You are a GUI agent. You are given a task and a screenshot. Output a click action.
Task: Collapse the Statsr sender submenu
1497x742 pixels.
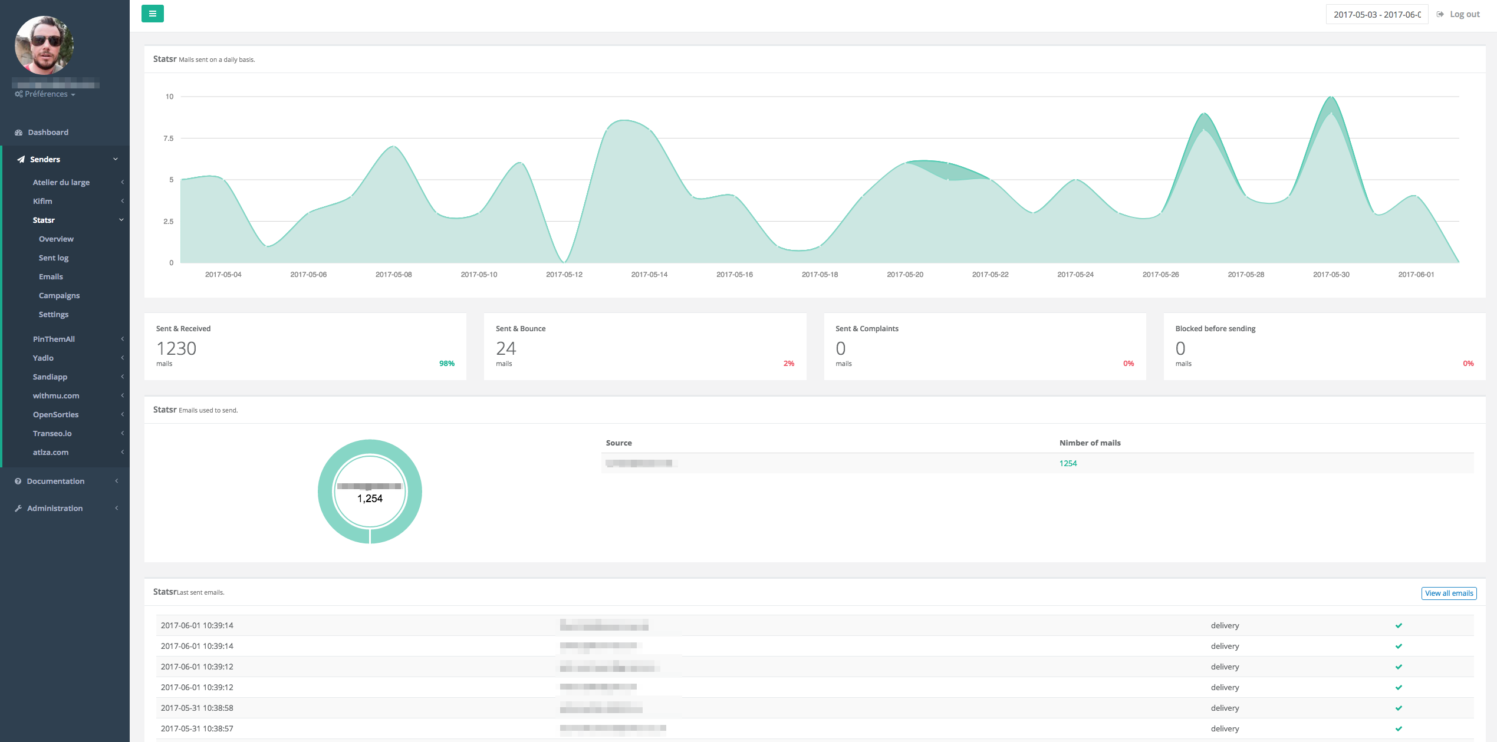point(44,220)
